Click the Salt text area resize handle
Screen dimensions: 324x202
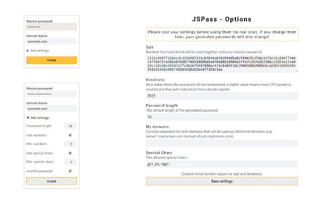(x=297, y=71)
